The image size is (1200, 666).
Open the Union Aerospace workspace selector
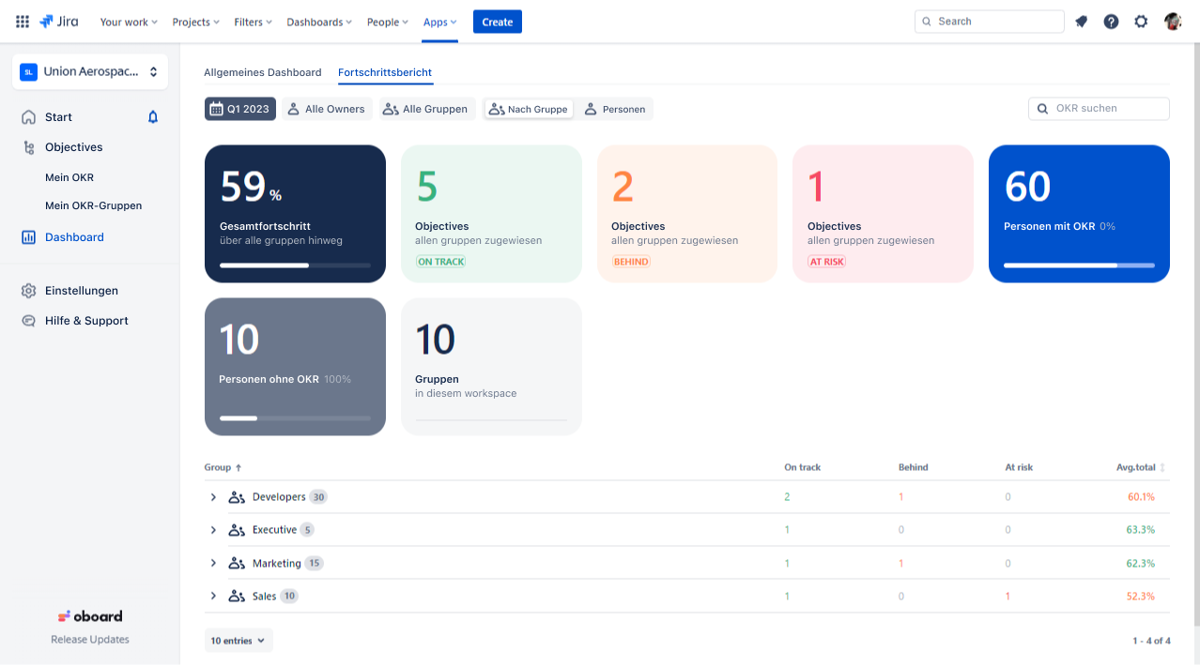click(90, 71)
